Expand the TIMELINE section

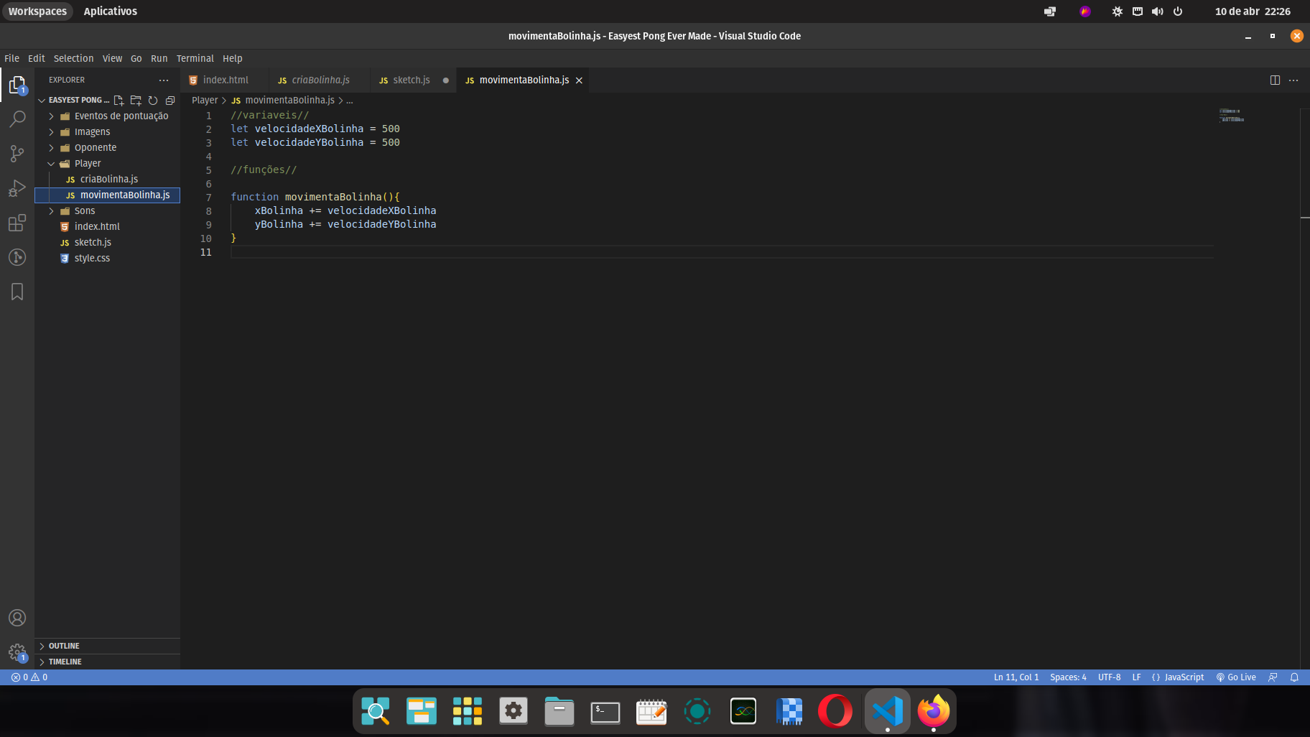point(108,662)
